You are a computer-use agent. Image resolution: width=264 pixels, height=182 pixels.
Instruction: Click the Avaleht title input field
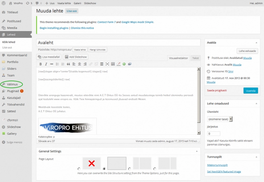[x=118, y=43]
